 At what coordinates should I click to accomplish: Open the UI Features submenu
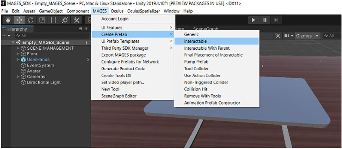tap(133, 28)
